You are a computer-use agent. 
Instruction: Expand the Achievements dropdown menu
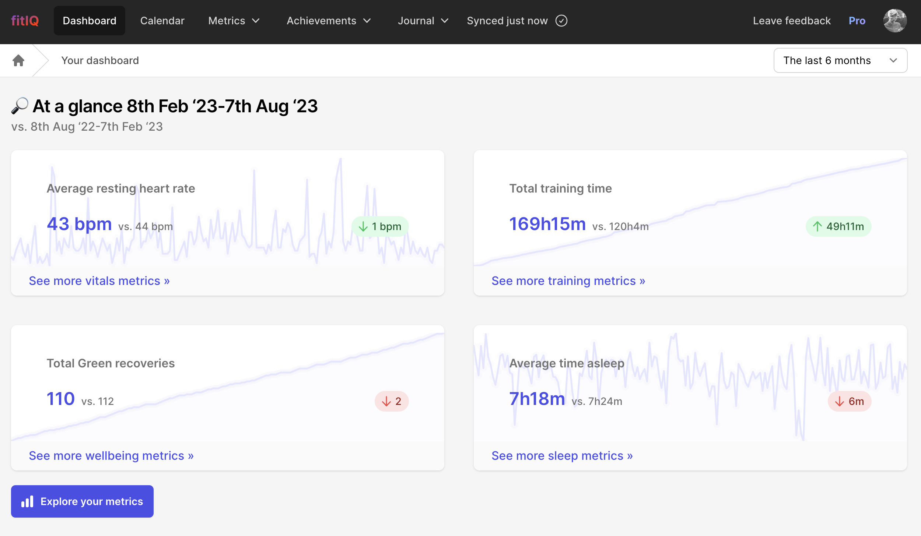(329, 21)
